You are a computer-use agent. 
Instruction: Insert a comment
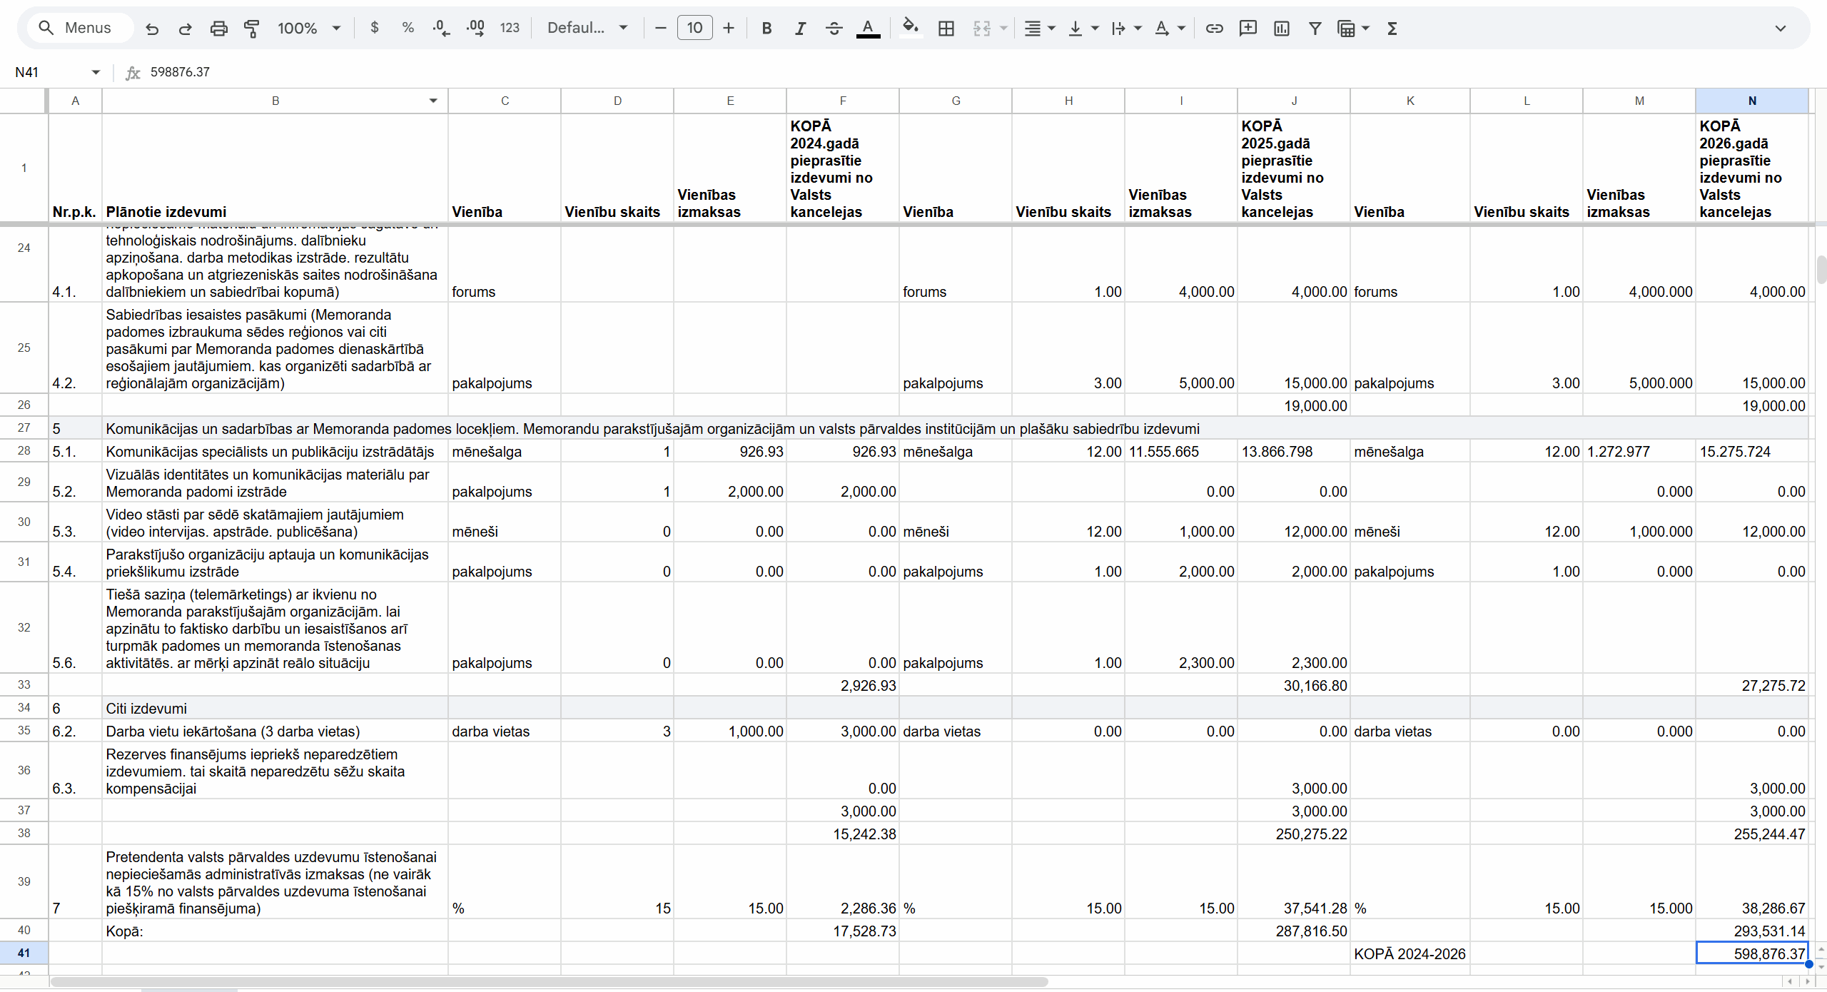1247,28
